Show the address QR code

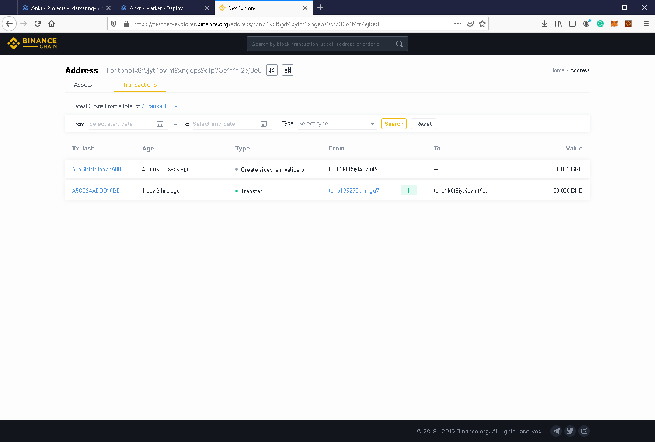coord(288,70)
